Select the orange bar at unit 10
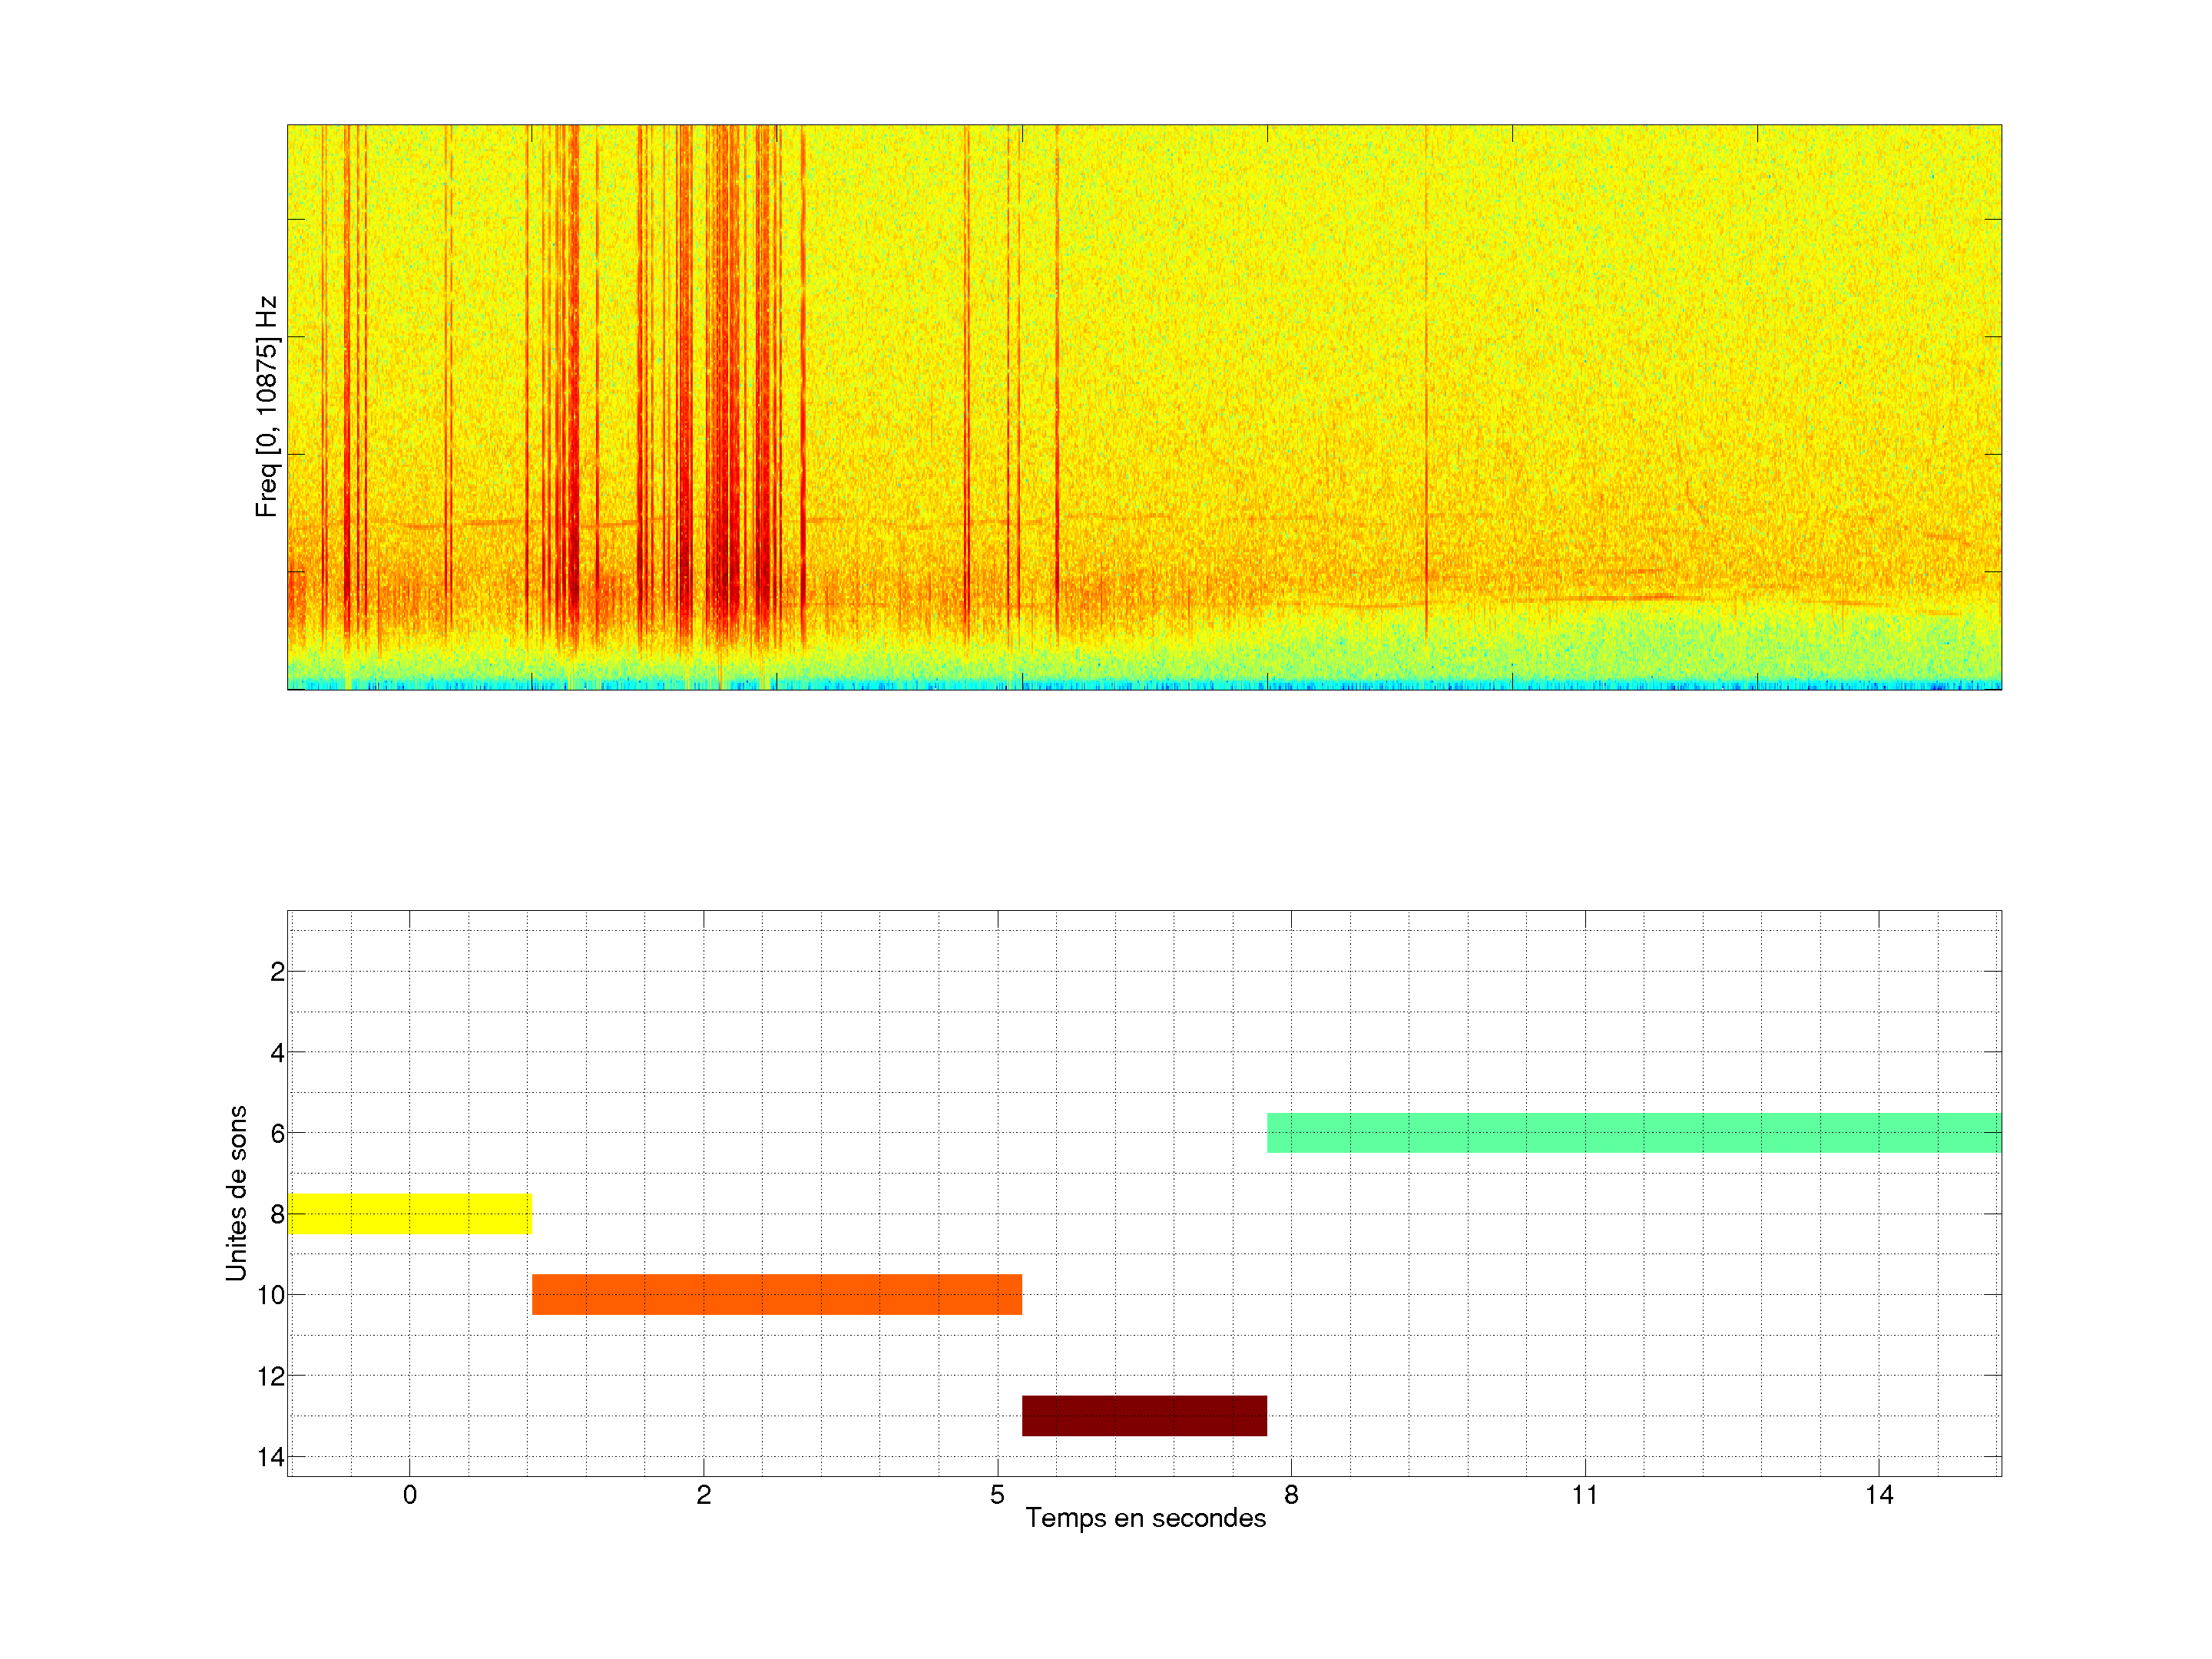The height and width of the screenshot is (1659, 2212). click(x=776, y=1294)
